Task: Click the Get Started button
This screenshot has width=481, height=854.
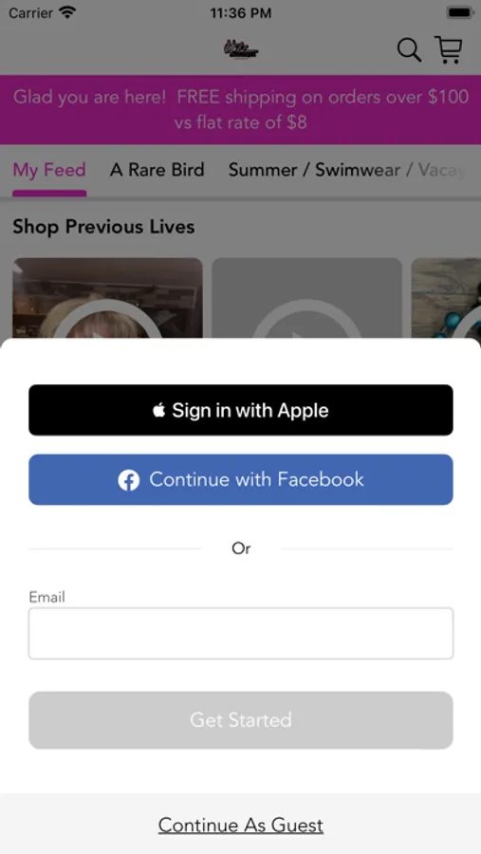Action: tap(241, 720)
